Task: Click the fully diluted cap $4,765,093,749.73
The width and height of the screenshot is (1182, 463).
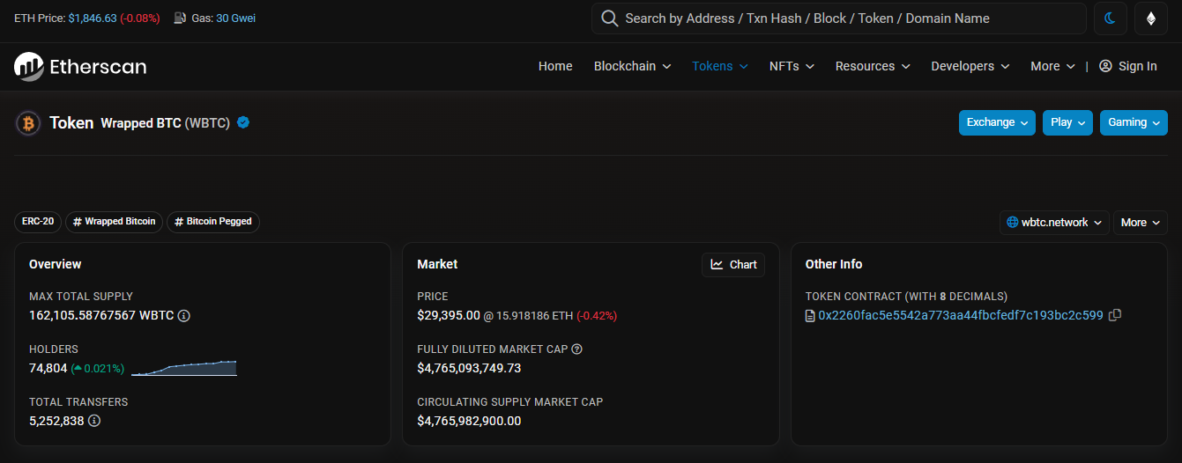Action: (469, 368)
